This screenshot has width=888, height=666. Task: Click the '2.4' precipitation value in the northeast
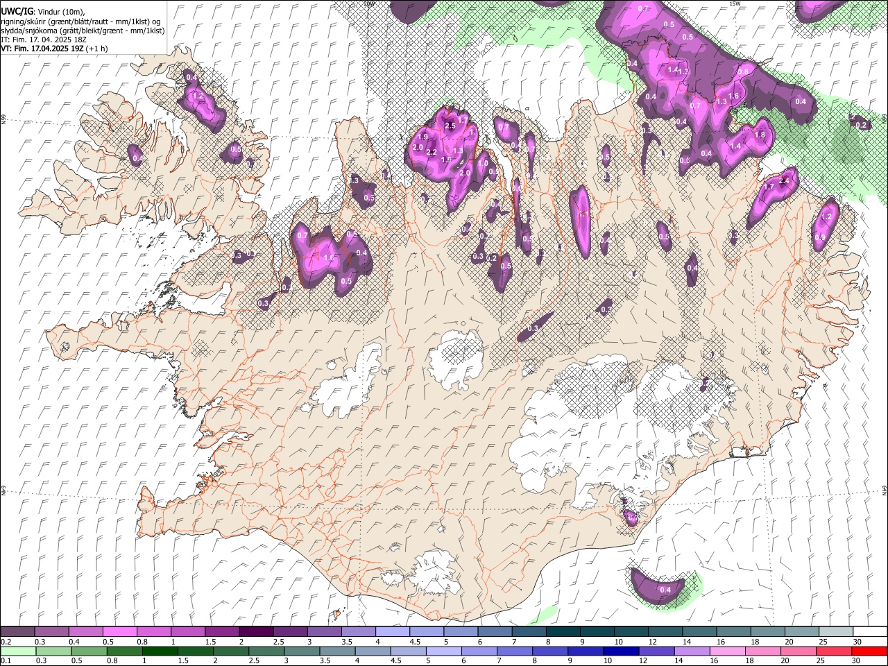point(785,181)
